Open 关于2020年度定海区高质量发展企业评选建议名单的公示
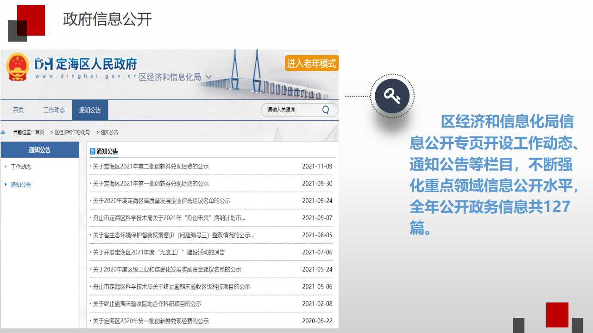This screenshot has height=333, width=593. [161, 201]
